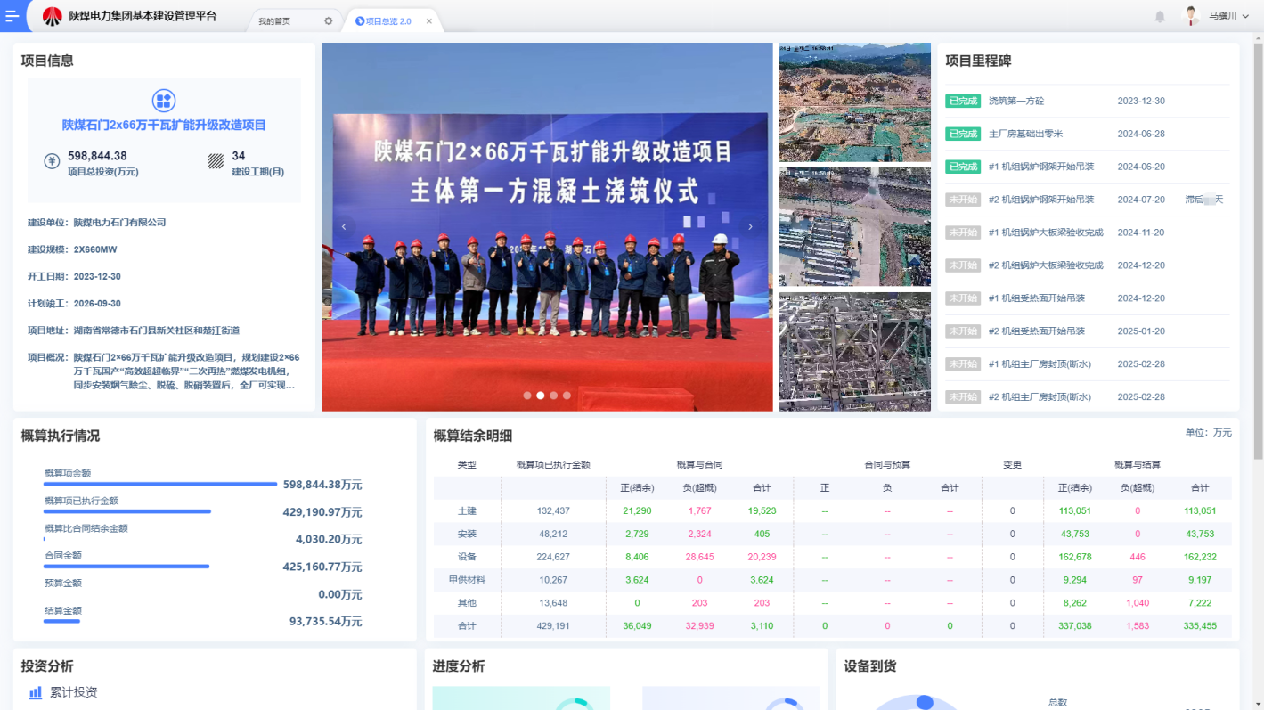
Task: Click the user avatar icon
Action: coord(1191,16)
